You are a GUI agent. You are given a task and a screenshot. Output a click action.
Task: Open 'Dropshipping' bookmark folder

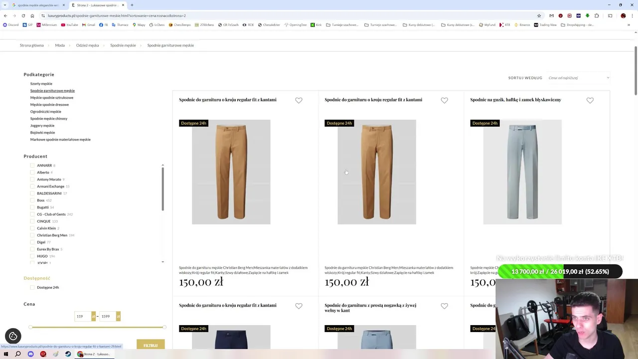point(577,25)
